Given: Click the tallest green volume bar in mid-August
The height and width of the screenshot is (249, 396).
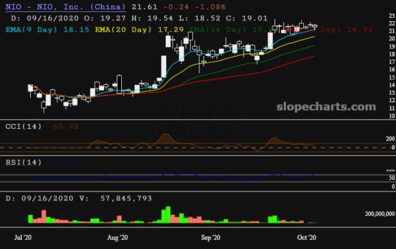Looking at the screenshot, I should point(168,214).
